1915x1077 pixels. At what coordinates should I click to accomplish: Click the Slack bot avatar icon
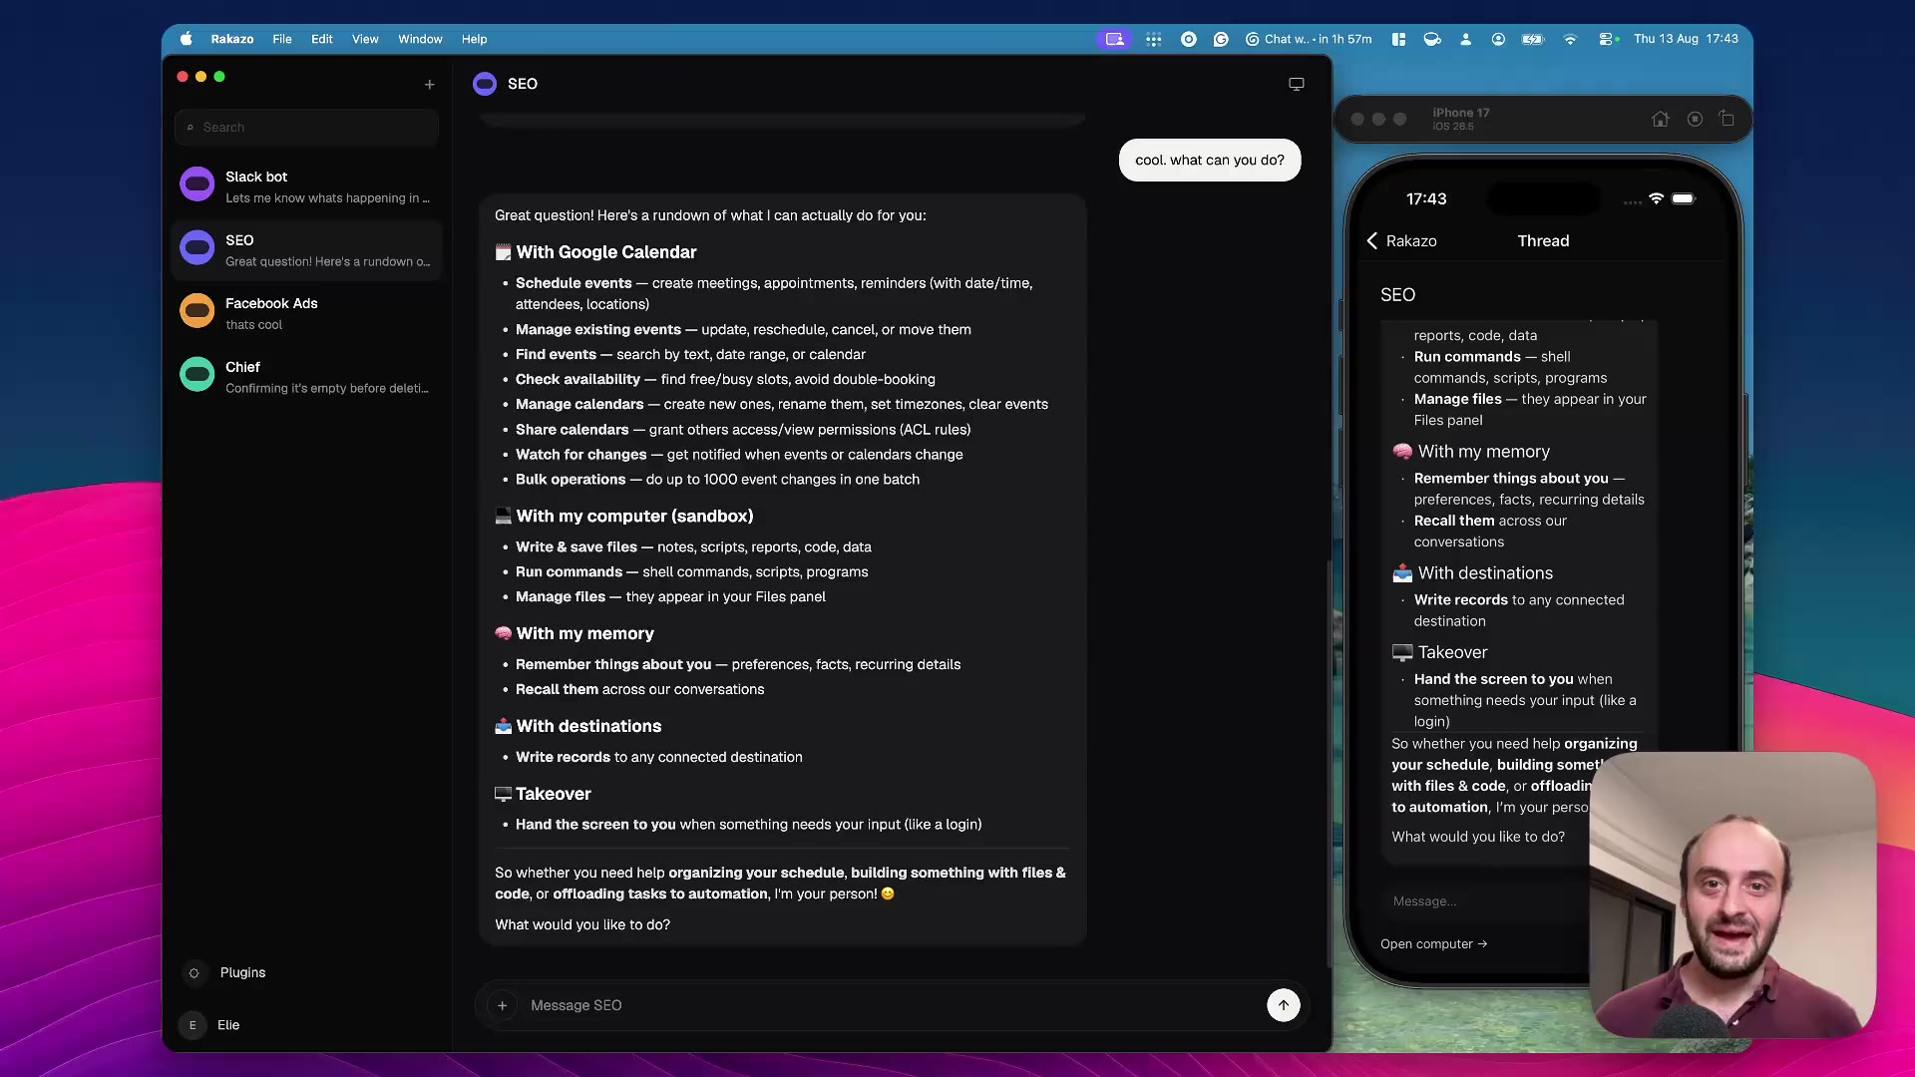point(197,184)
